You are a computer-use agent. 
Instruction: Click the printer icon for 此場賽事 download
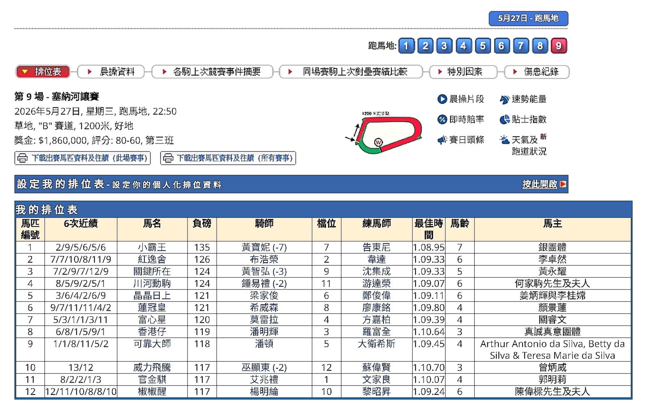(23, 158)
